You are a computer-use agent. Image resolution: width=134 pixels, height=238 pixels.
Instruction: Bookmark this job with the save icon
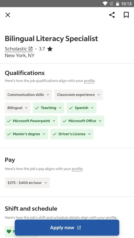pyautogui.click(x=126, y=15)
